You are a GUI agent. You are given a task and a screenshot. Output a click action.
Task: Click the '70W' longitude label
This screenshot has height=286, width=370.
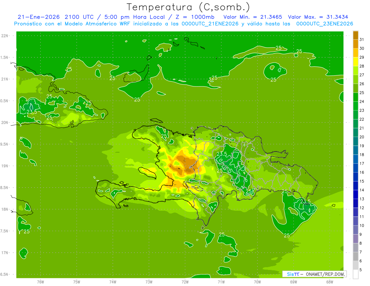tap(257, 282)
